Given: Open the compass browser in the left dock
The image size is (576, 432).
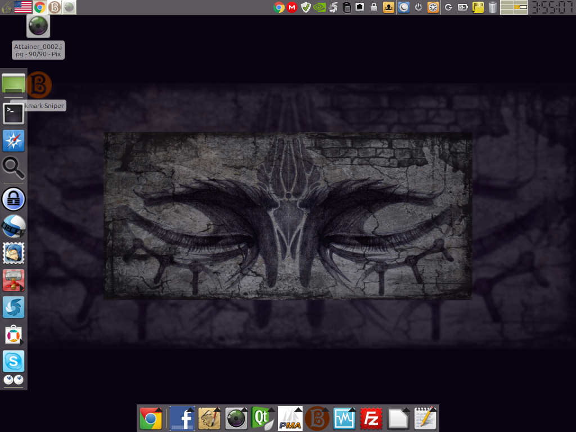Looking at the screenshot, I should click(13, 141).
